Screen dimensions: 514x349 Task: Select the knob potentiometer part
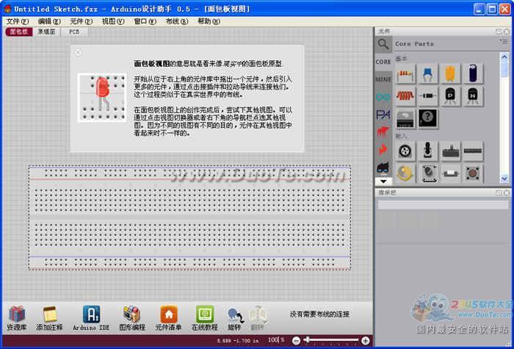(x=428, y=173)
